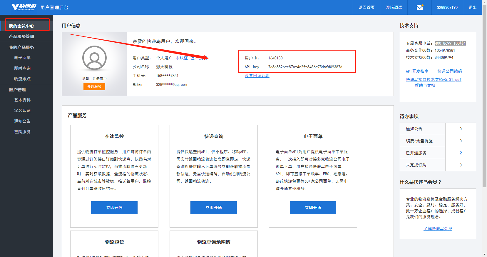The image size is (487, 257).
Task: Open the mail envelope notification icon
Action: pyautogui.click(x=420, y=7)
